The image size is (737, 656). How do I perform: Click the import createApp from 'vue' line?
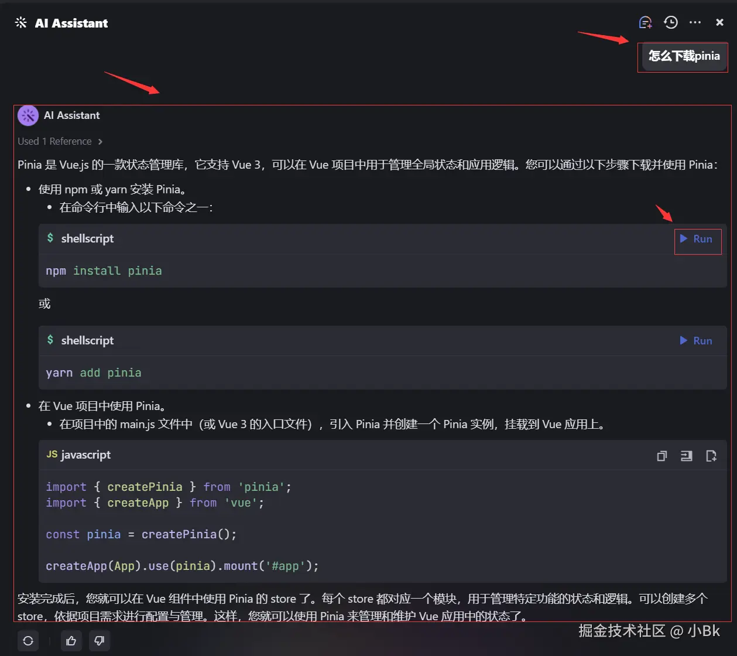[x=155, y=503]
